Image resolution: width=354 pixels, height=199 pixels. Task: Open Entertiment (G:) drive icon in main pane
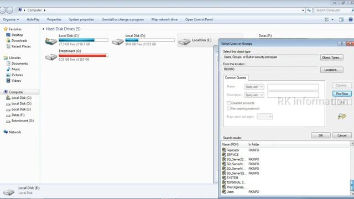51,57
